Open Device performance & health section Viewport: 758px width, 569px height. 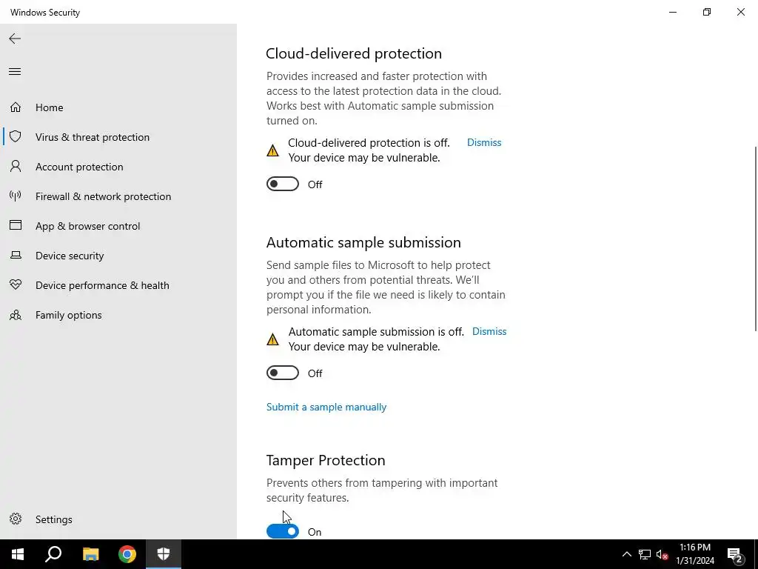(x=102, y=285)
